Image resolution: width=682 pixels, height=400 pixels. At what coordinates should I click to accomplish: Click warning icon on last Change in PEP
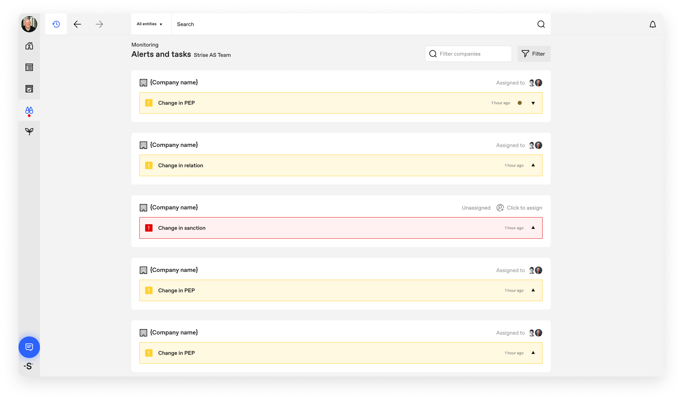click(149, 353)
